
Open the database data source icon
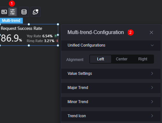coord(24,12)
